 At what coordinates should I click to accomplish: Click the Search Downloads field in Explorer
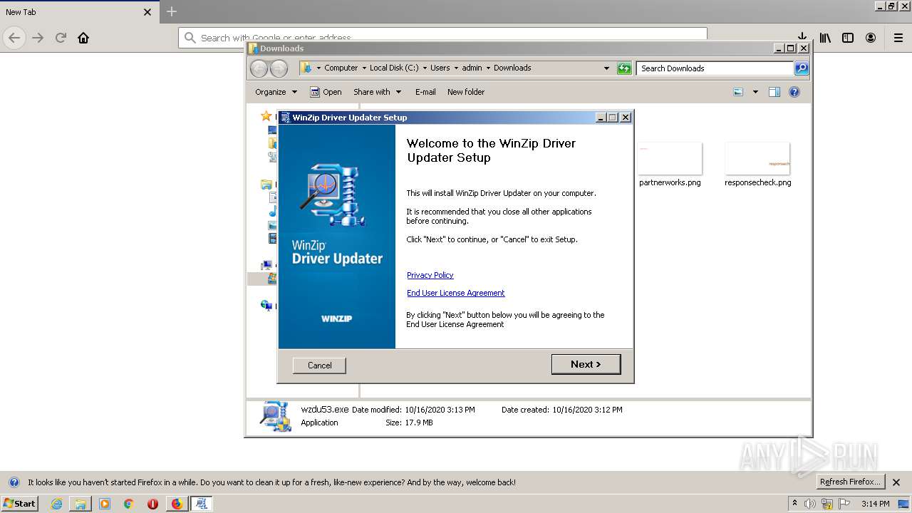point(715,68)
